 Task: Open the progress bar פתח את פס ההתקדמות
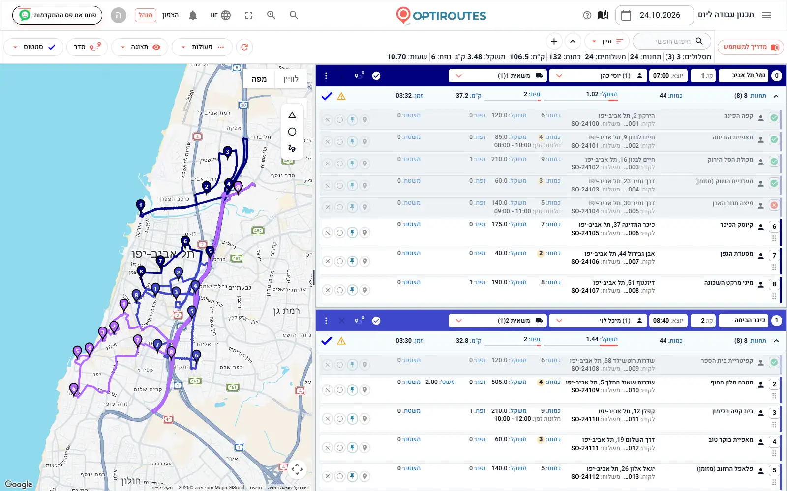57,15
